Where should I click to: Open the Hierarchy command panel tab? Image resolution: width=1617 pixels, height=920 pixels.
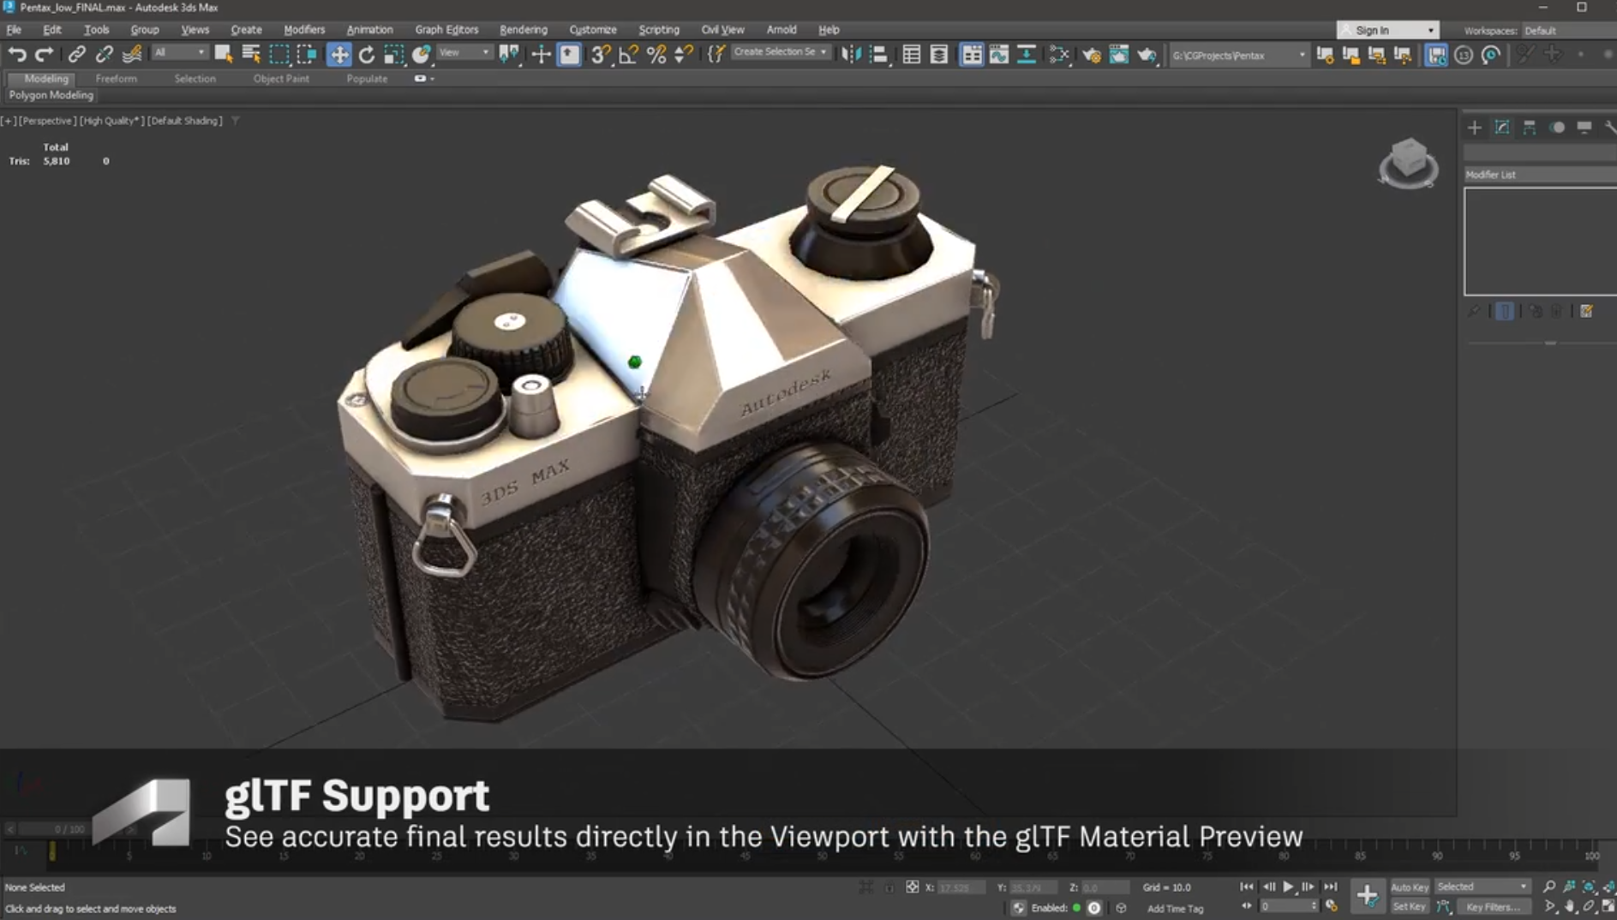(1530, 128)
